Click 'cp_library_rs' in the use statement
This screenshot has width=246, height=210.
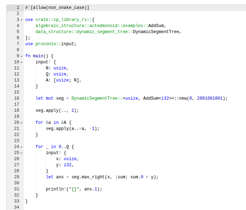tap(70, 20)
